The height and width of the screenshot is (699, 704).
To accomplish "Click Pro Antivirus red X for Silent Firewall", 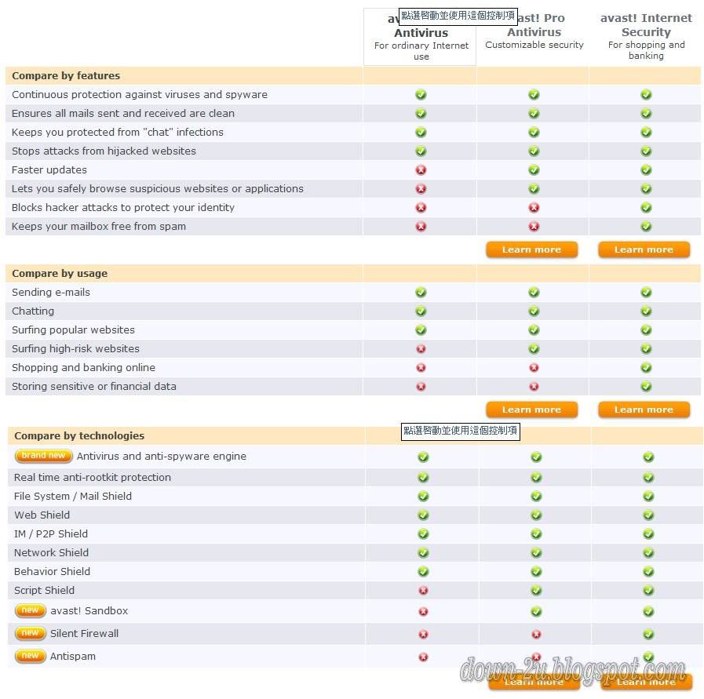I will tap(536, 634).
